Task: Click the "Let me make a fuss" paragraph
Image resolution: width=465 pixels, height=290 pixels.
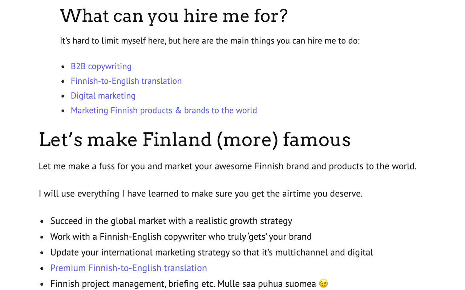Action: tap(227, 166)
